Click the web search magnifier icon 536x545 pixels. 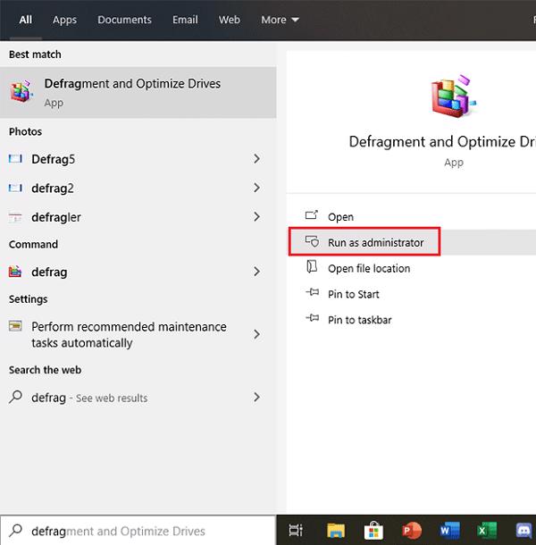16,397
